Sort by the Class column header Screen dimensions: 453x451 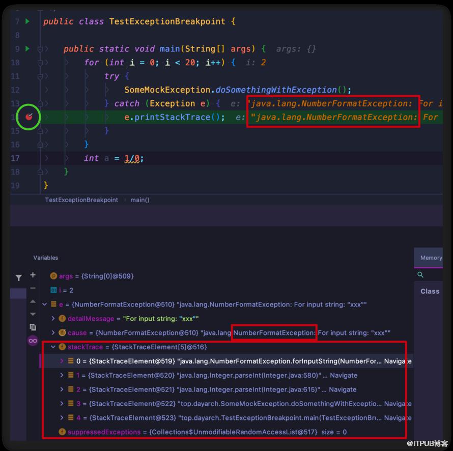click(430, 291)
